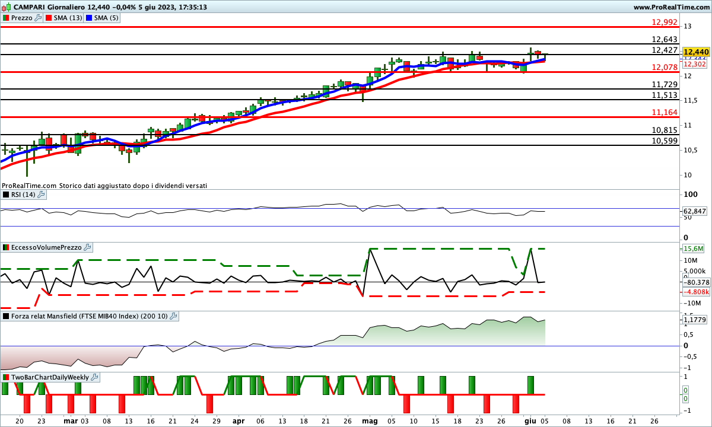Click the 11,513 price level label
This screenshot has height=427, width=712.
click(665, 95)
